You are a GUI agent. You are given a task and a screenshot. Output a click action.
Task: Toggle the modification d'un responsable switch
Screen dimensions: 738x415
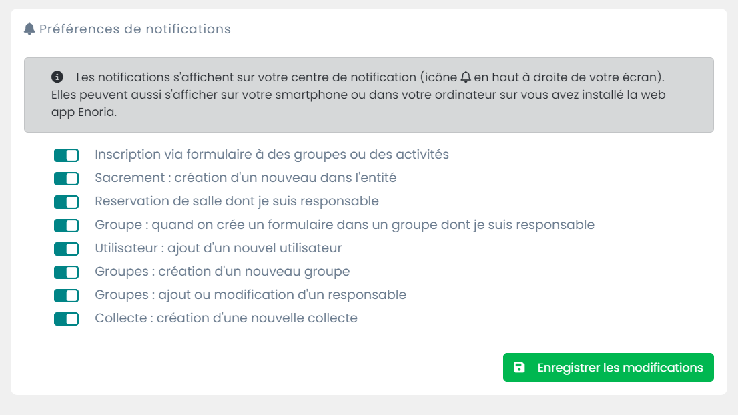click(x=66, y=296)
